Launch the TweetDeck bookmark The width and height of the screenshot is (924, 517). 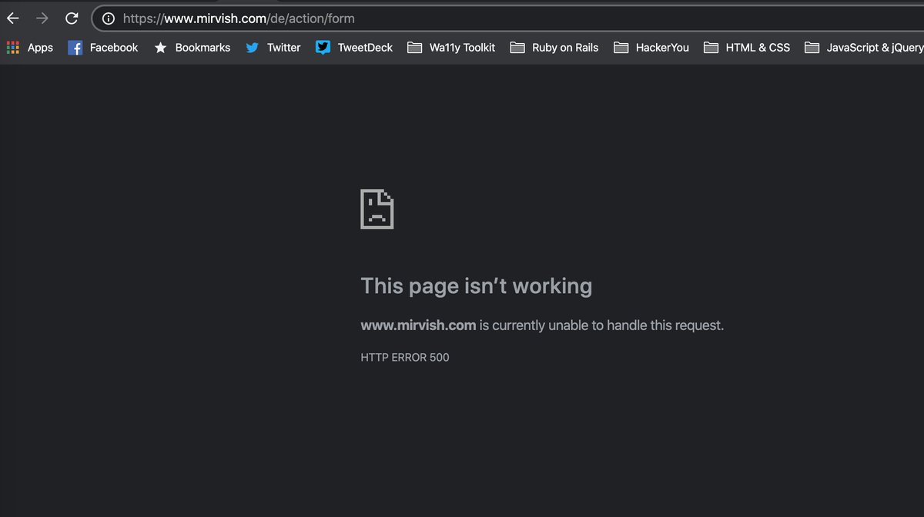354,48
